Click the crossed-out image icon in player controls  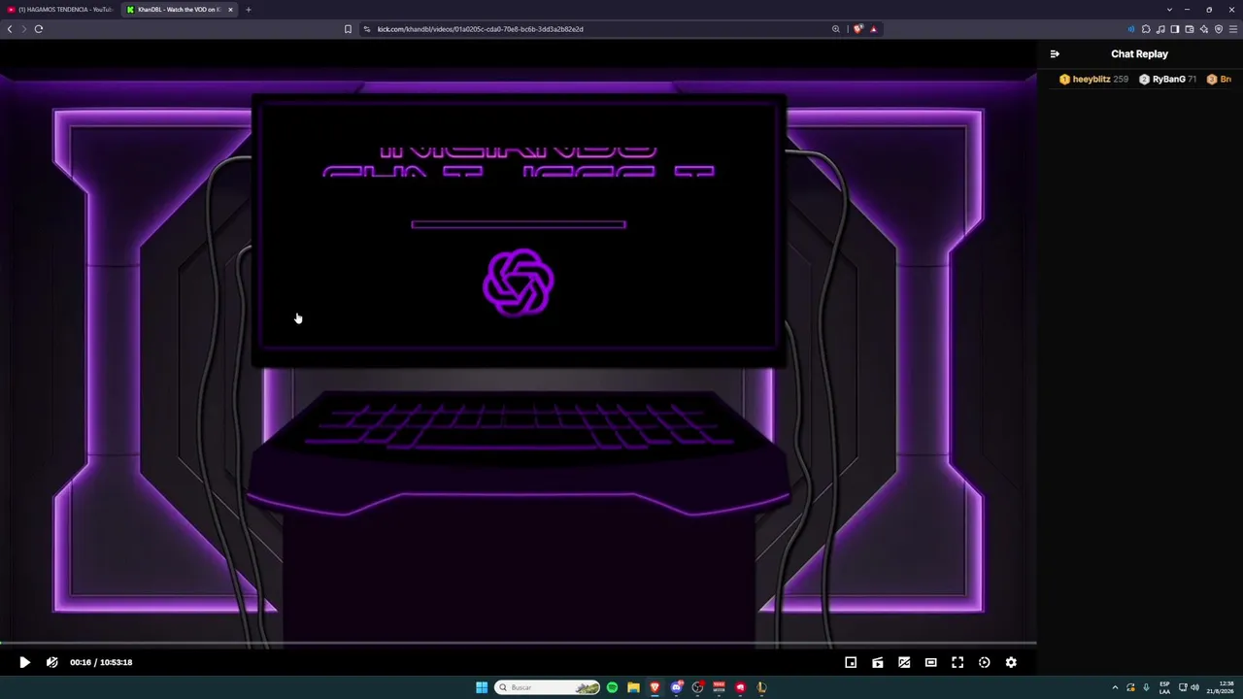click(x=904, y=662)
